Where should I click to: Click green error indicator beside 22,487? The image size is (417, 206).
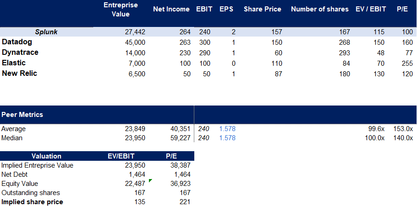(x=150, y=181)
